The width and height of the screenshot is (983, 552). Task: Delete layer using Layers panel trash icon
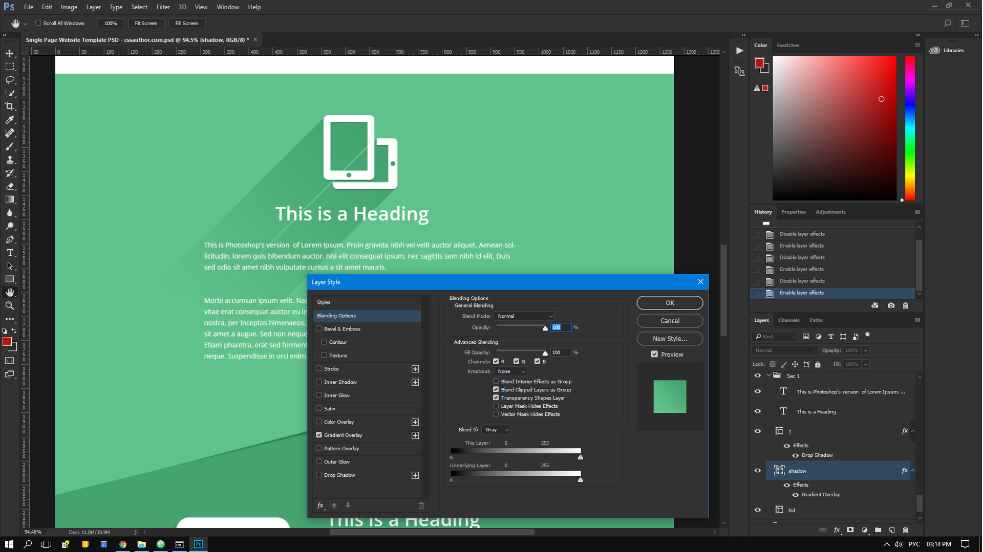(x=905, y=530)
